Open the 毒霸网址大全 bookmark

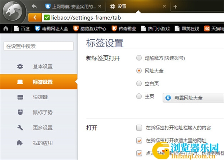[51, 28]
